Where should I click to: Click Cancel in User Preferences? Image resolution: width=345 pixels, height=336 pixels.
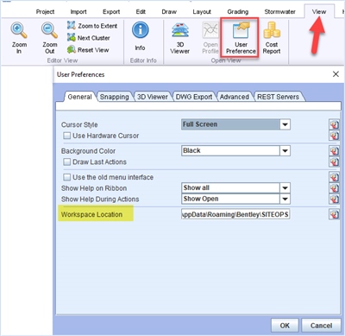click(321, 326)
